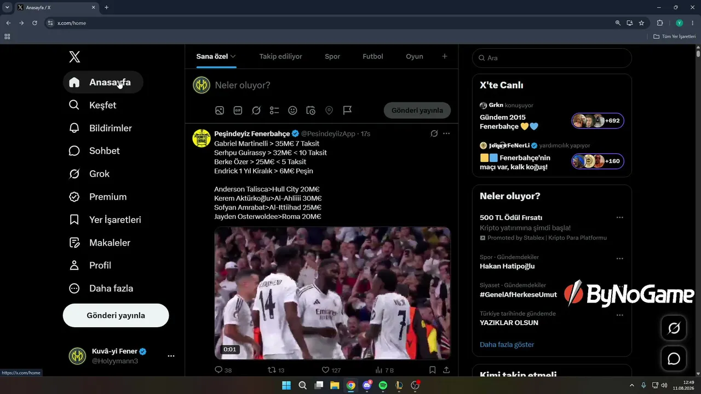This screenshot has height=394, width=701.
Task: Open the floating Grok button at bottom right
Action: coord(674,328)
